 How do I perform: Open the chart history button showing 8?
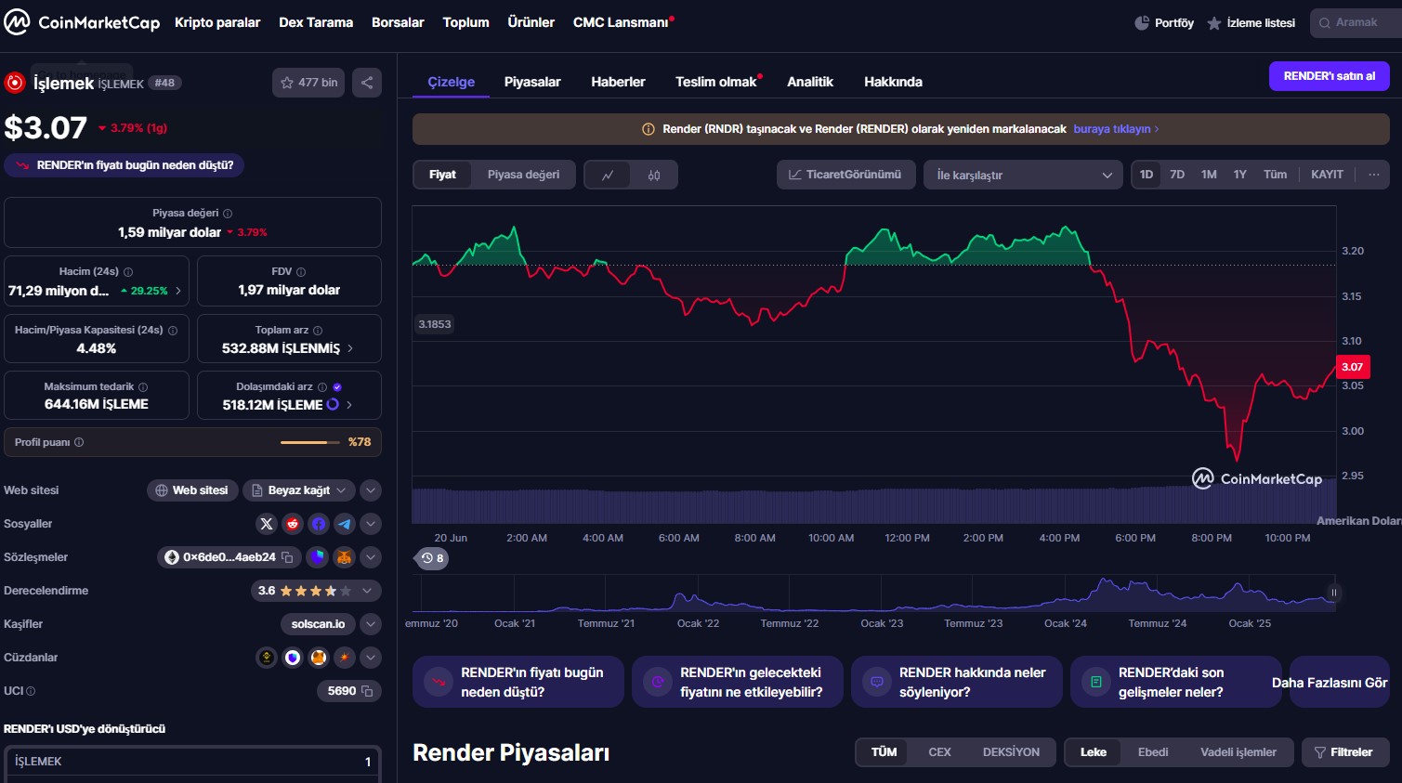[432, 558]
